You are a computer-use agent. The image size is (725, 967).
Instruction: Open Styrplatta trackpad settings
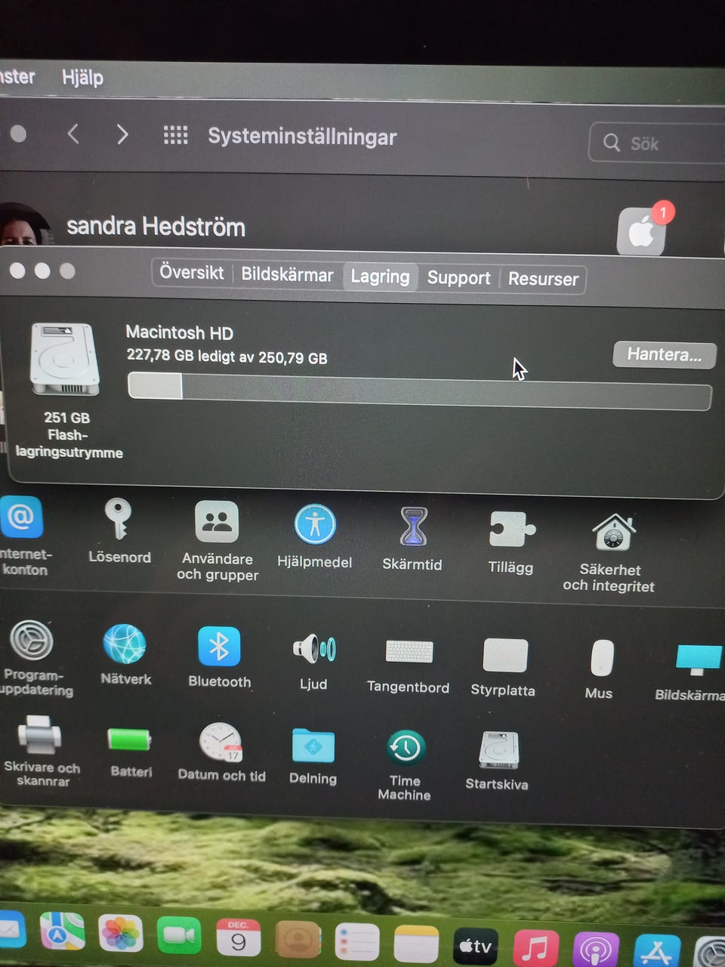tap(505, 655)
